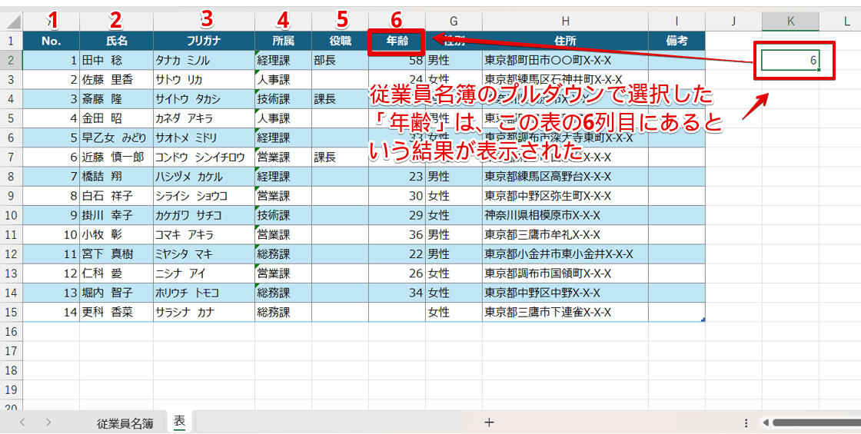Select the cell with name 橋詰 翔
Screen dimensions: 861x434
(x=116, y=176)
